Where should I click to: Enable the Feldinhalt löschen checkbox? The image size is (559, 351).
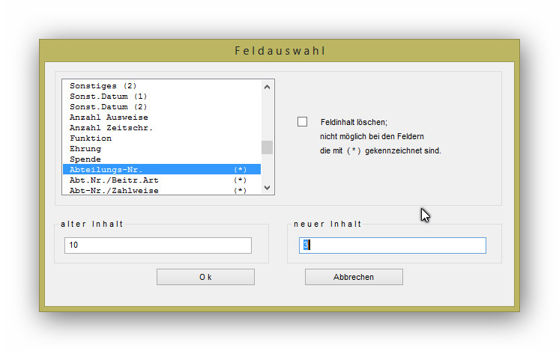[x=303, y=122]
